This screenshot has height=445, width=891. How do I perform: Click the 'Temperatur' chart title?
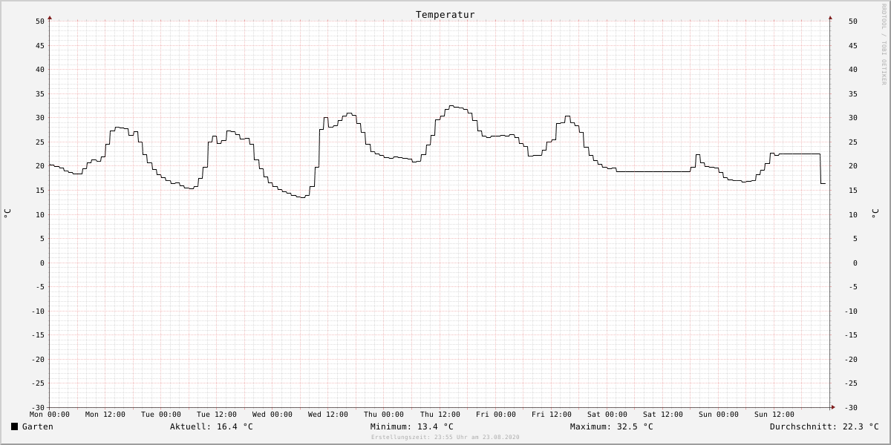tap(446, 15)
